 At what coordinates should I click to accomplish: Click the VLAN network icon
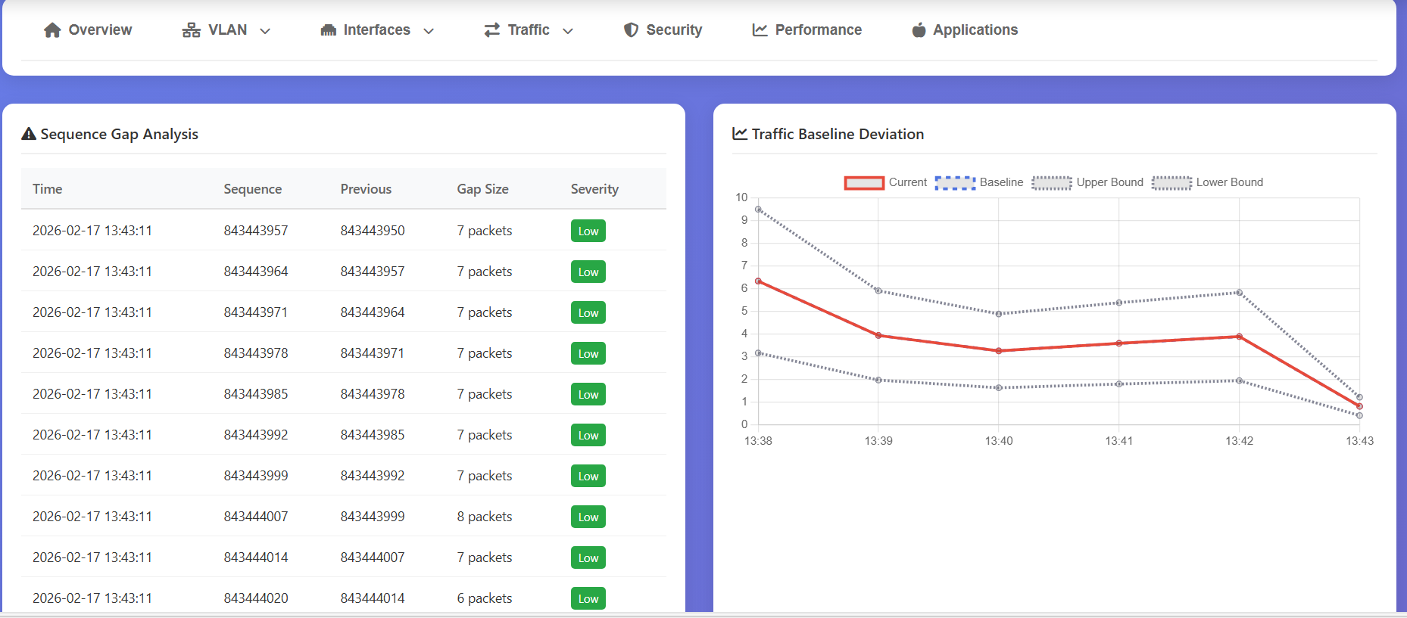(x=191, y=30)
